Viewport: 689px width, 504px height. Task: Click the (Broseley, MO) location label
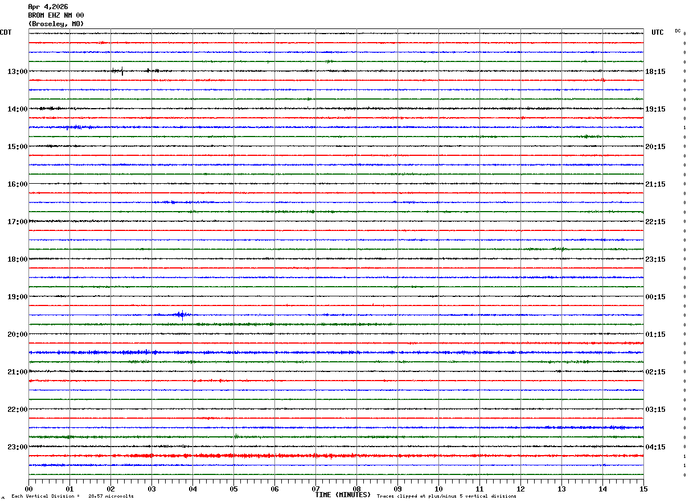(x=56, y=24)
